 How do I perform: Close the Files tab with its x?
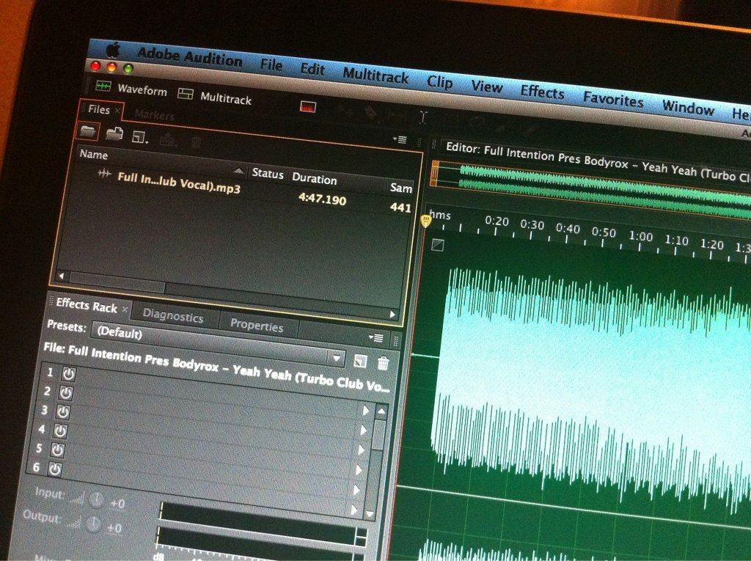(117, 110)
